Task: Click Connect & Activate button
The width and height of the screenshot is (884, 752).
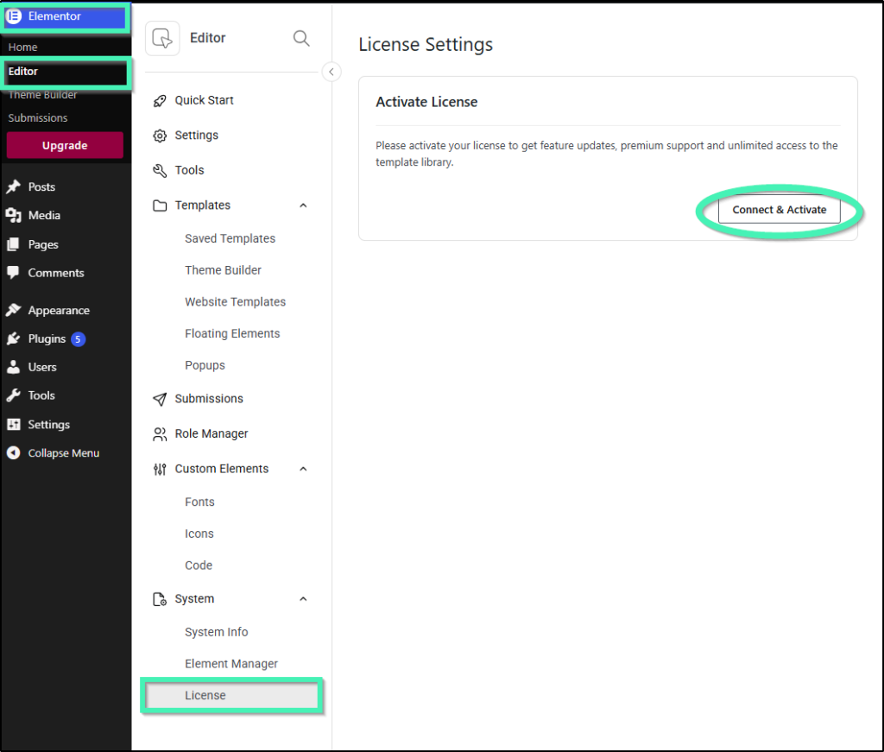Action: [780, 211]
